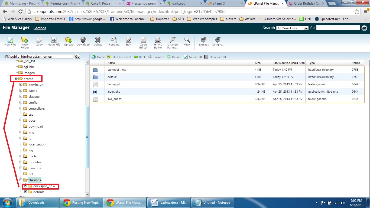The height and width of the screenshot is (208, 370).
Task: Go to Home in the file navigation bar
Action: (x=98, y=57)
